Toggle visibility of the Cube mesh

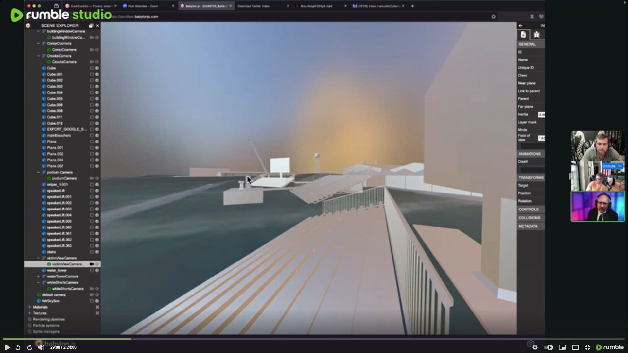click(x=97, y=68)
